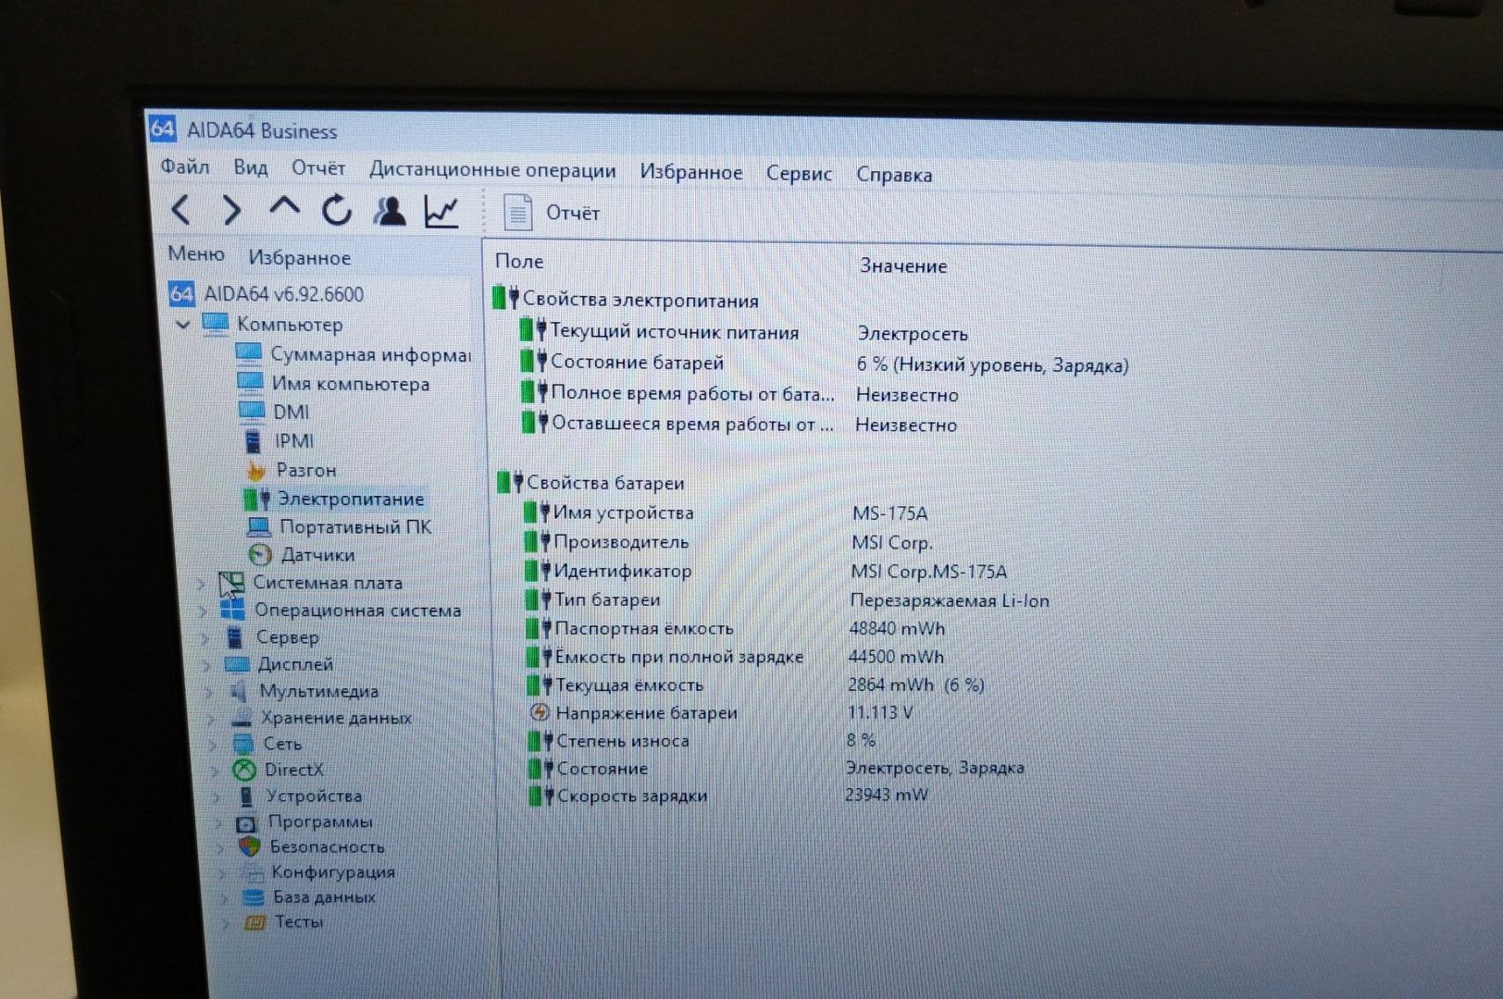Open the Вид menu
The height and width of the screenshot is (999, 1503).
pos(250,167)
